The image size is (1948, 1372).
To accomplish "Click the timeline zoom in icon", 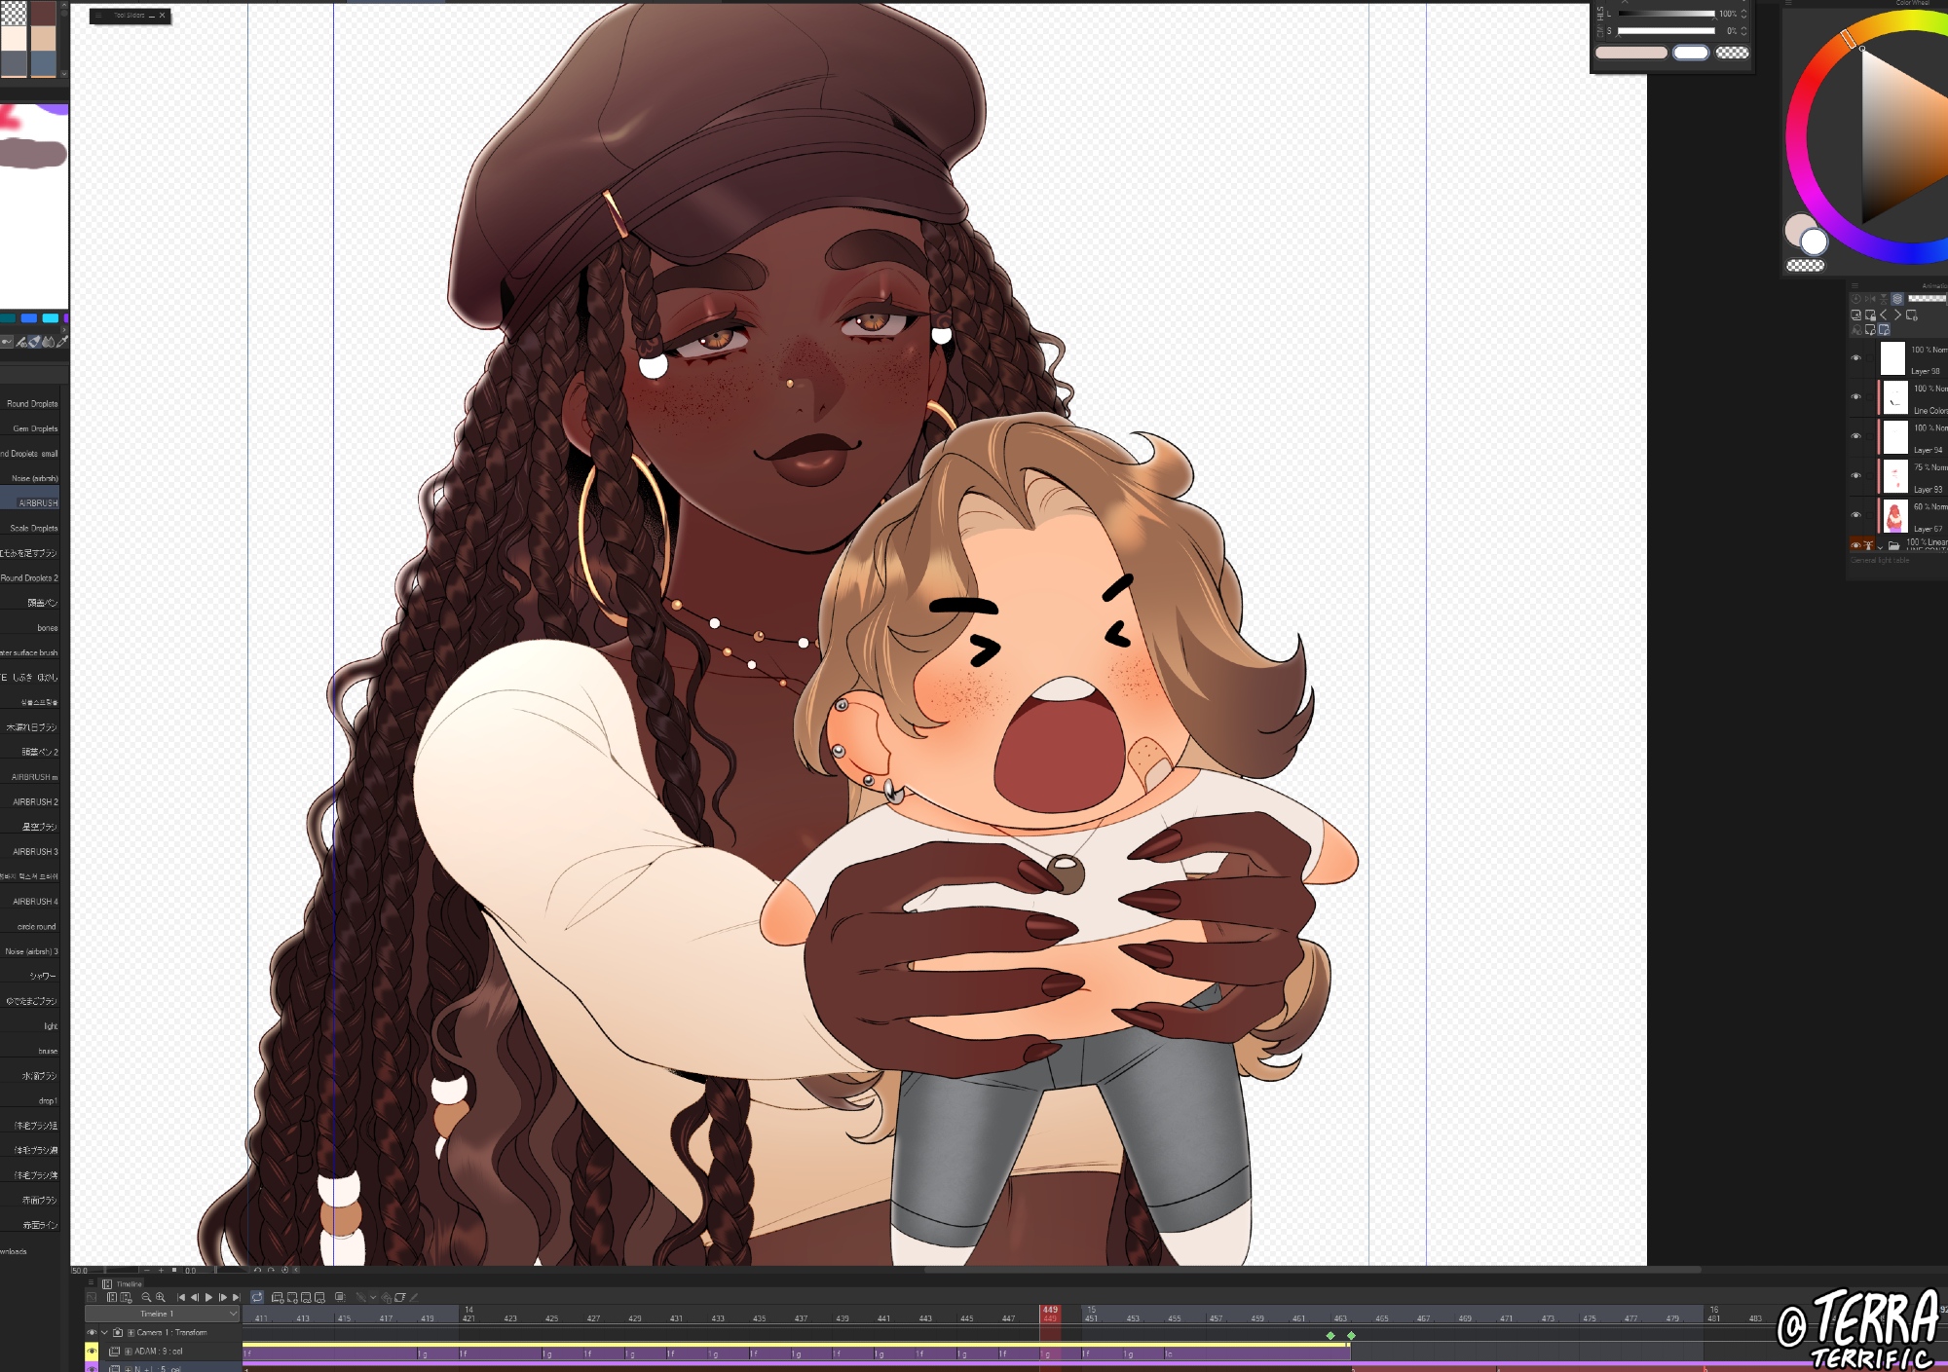I will point(161,1297).
